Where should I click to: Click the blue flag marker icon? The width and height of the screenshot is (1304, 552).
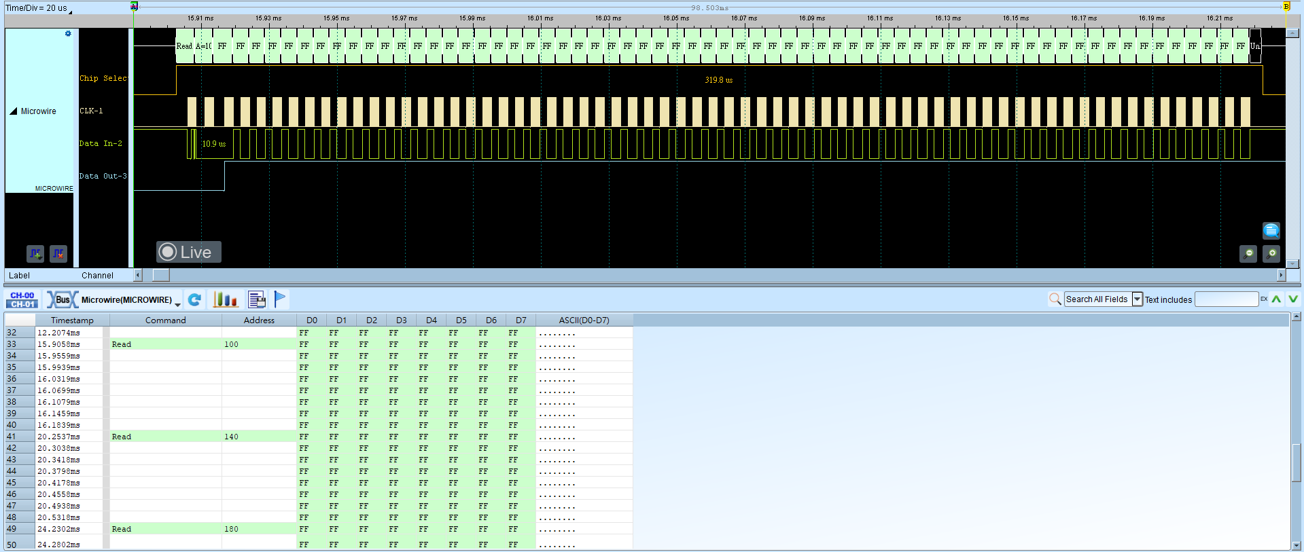[280, 299]
